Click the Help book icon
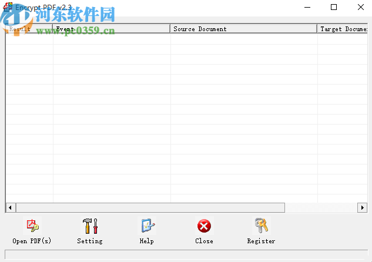The height and width of the screenshot is (262, 372). [147, 226]
